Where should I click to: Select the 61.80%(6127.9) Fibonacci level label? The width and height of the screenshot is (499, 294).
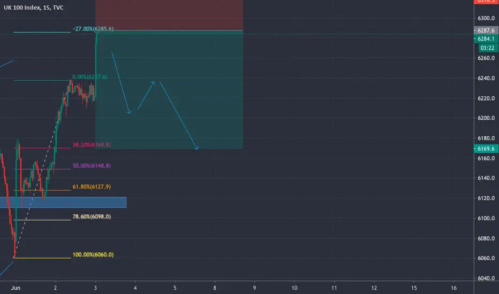point(92,187)
